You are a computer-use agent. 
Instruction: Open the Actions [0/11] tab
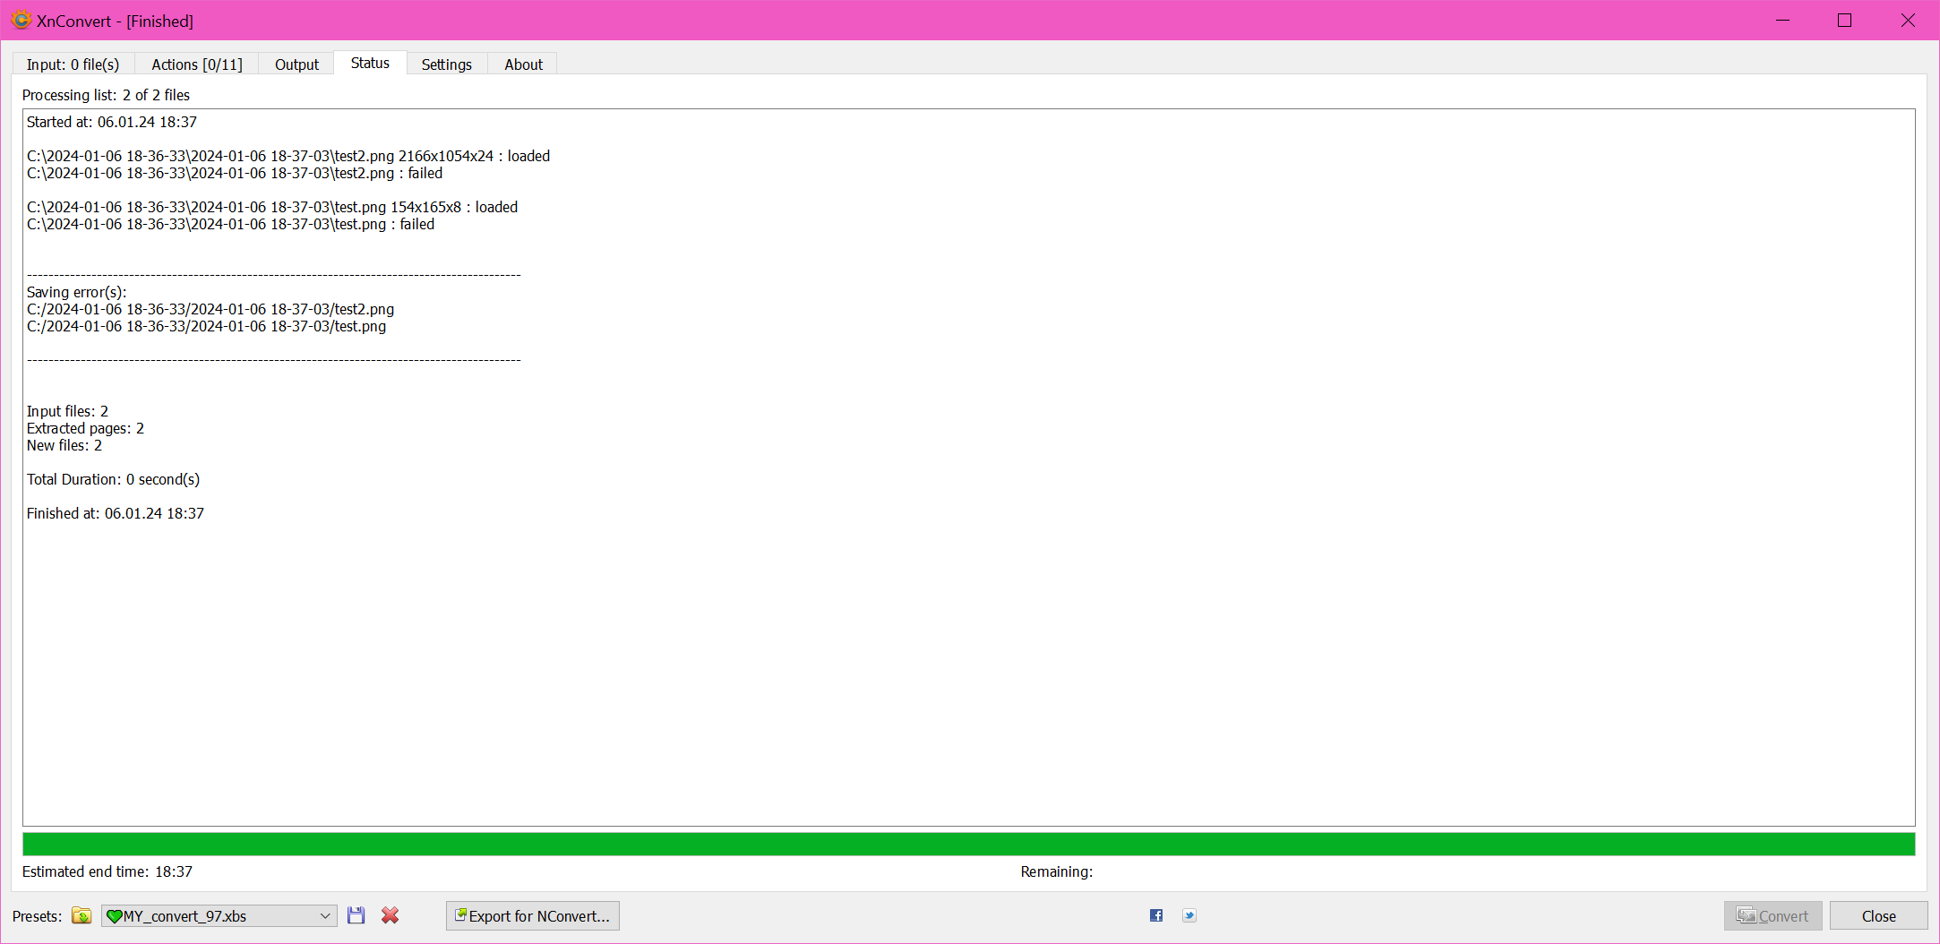coord(197,64)
